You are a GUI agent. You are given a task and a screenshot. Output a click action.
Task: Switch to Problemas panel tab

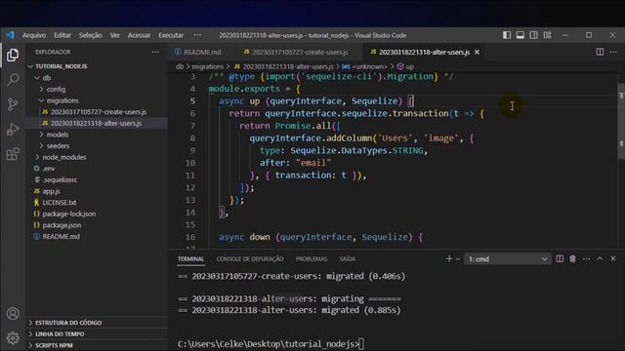312,259
